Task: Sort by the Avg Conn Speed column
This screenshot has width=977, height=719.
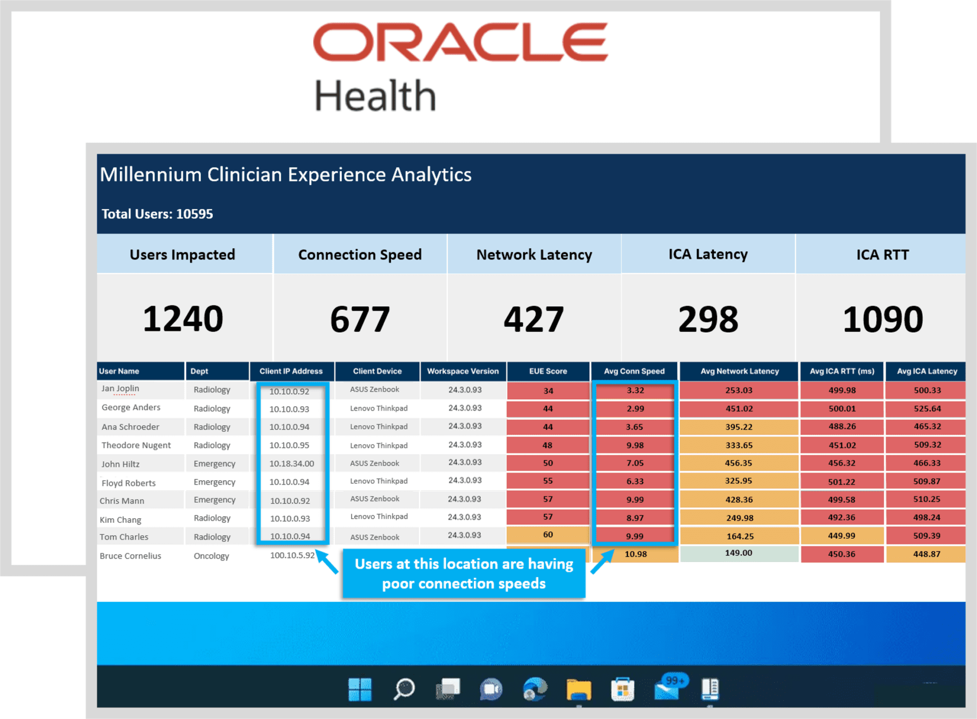Action: (x=634, y=371)
